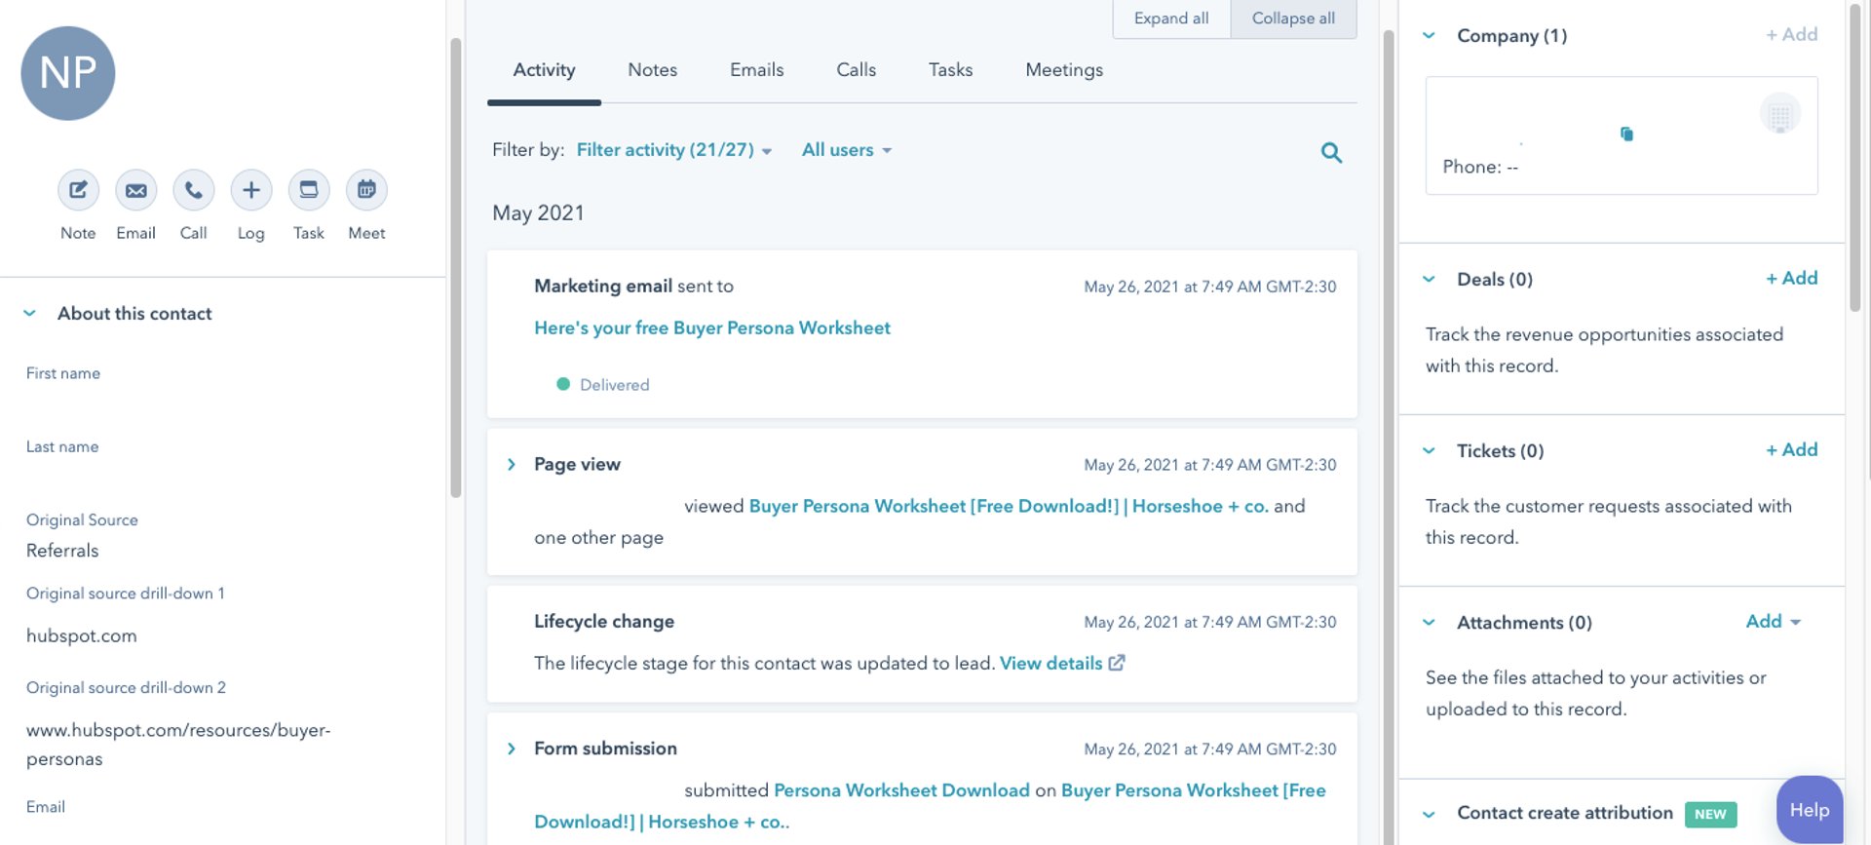Open the Attachments Add dropdown
Image resolution: width=1871 pixels, height=845 pixels.
click(1773, 622)
